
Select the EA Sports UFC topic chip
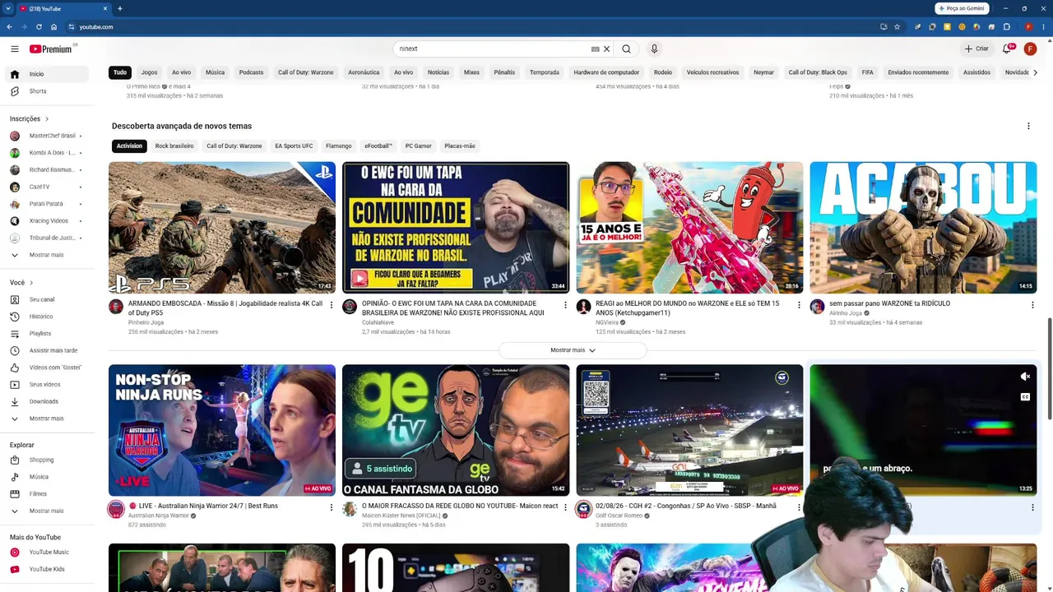(294, 146)
